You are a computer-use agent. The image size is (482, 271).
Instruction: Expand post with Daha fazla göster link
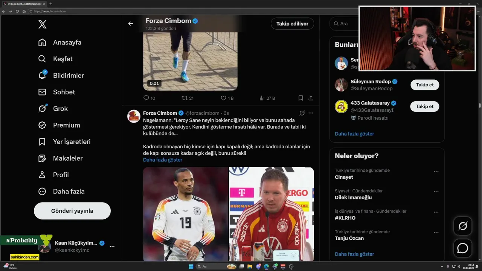(163, 160)
